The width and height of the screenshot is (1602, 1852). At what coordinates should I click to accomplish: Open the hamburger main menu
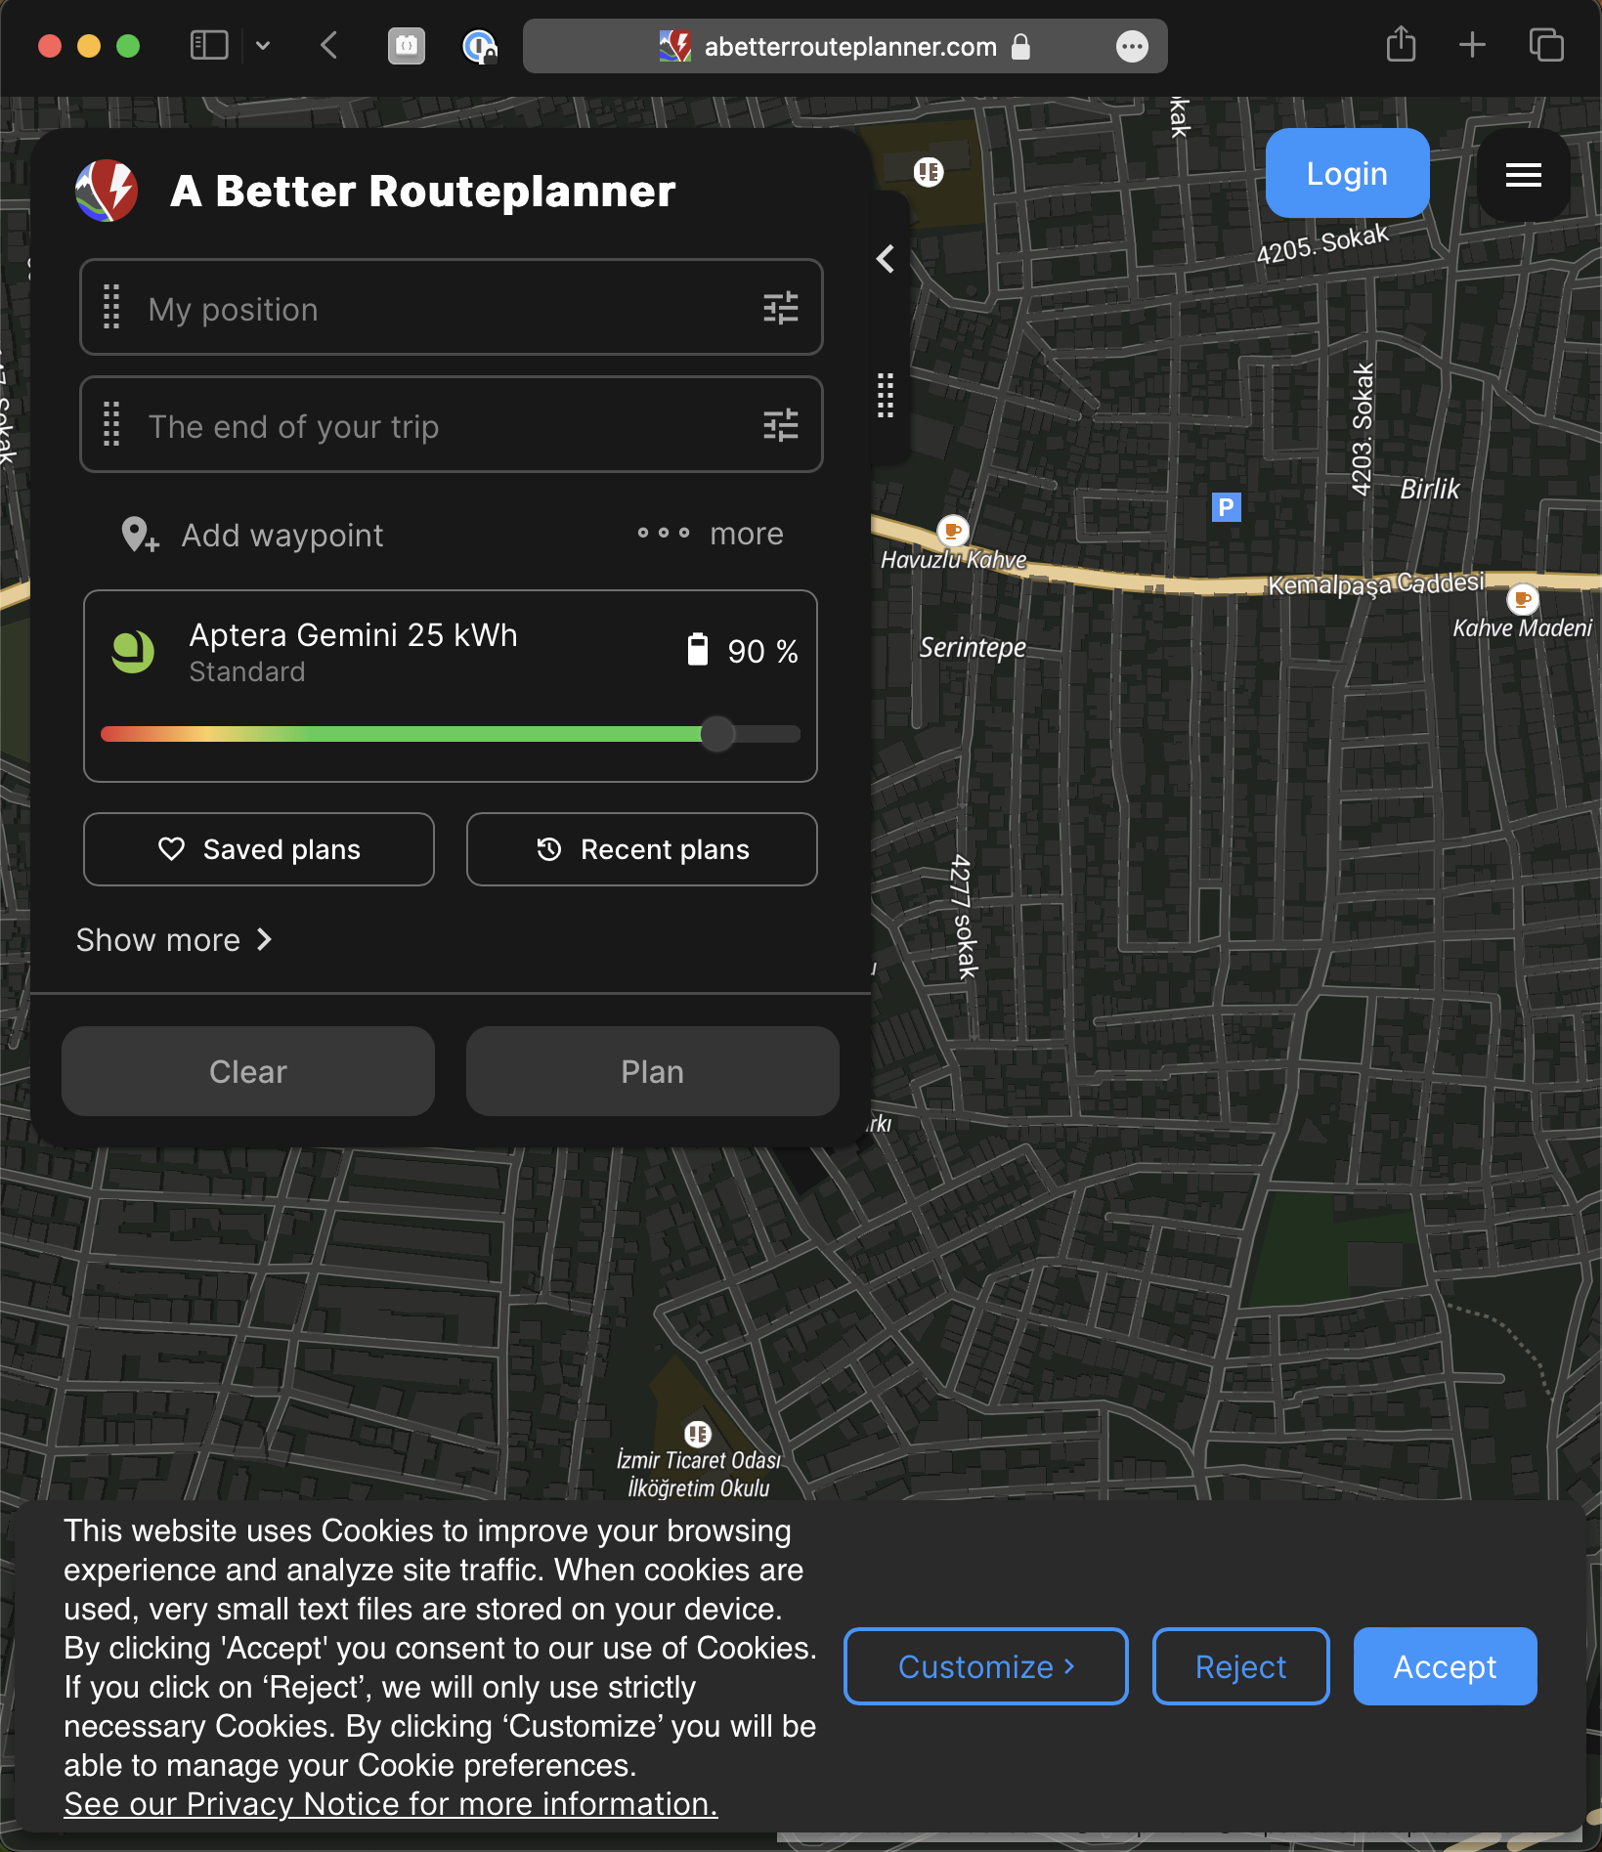1523,175
